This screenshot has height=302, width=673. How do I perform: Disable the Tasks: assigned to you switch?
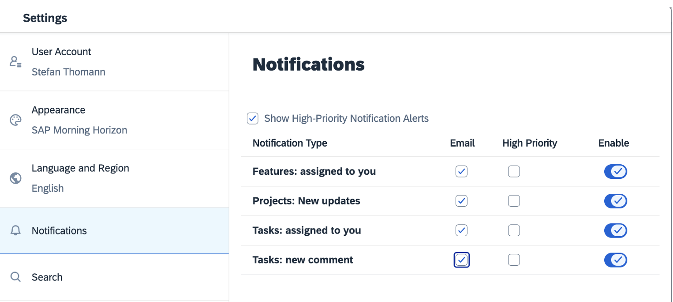point(615,230)
